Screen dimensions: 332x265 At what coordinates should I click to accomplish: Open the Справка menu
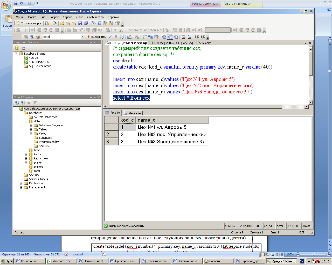[113, 17]
